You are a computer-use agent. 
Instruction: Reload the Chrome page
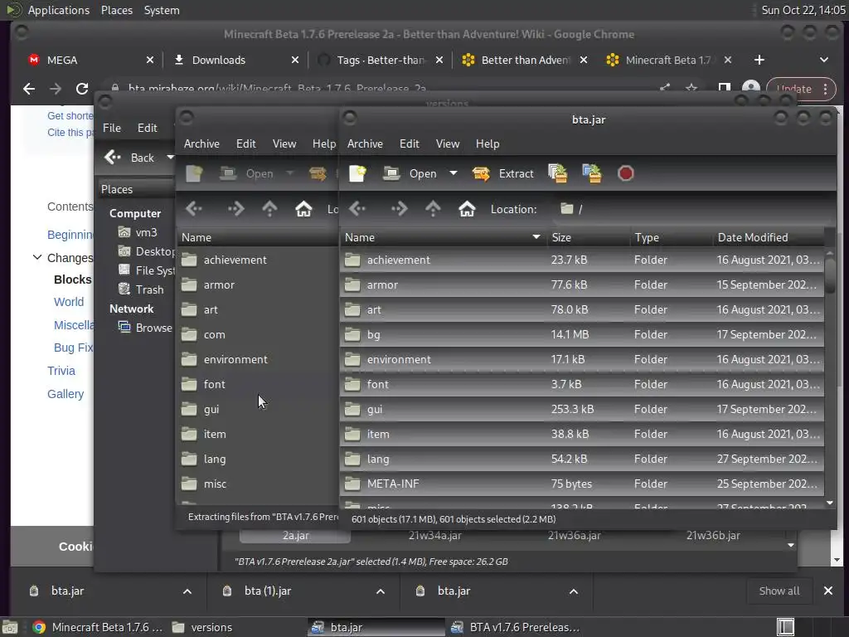coord(82,89)
